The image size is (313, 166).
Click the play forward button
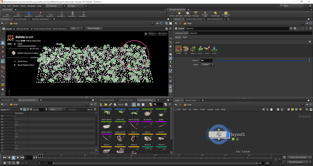(x=18, y=158)
